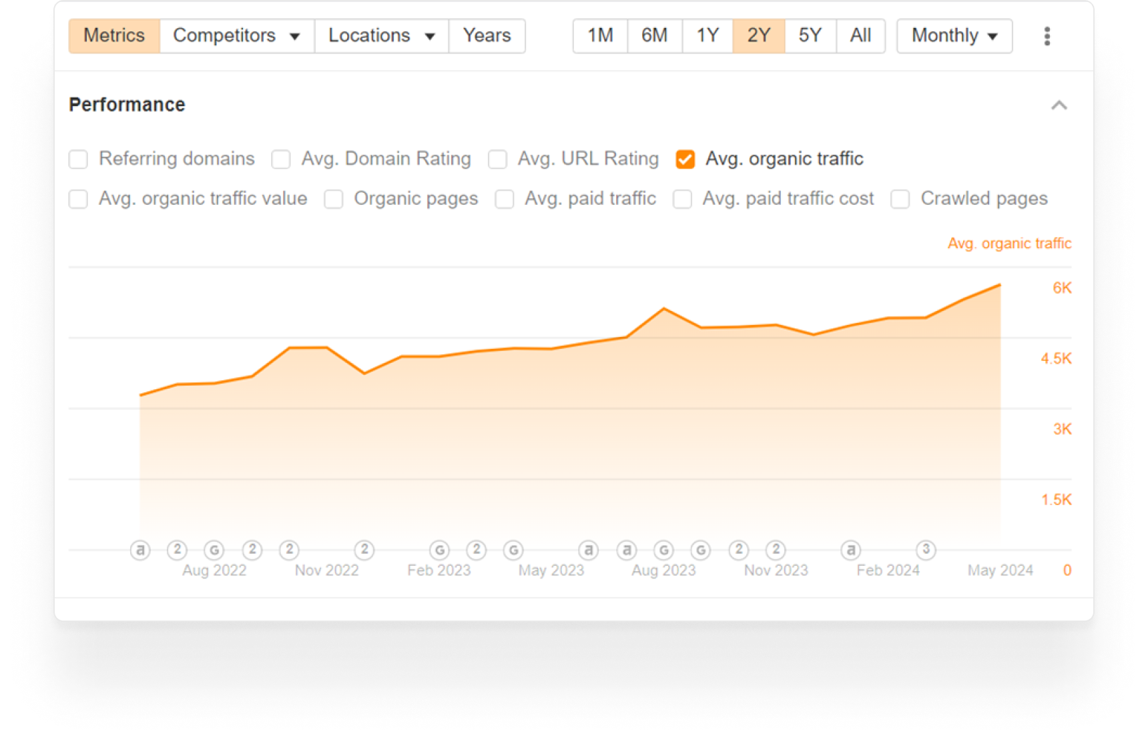The image size is (1148, 742).
Task: Click the chart line peak at May 2024
Action: 1000,285
